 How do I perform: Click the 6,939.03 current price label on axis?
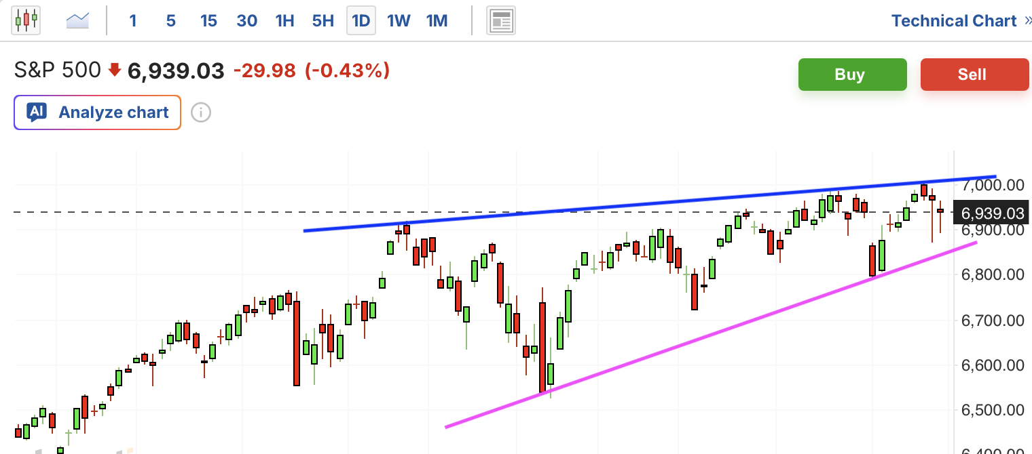tap(992, 213)
